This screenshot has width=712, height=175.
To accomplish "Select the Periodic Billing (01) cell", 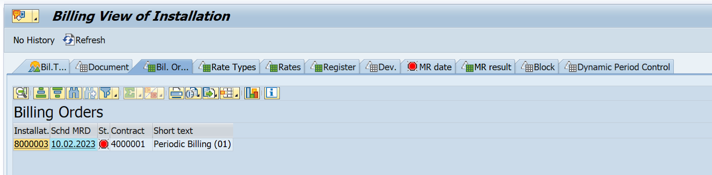I will click(x=192, y=144).
